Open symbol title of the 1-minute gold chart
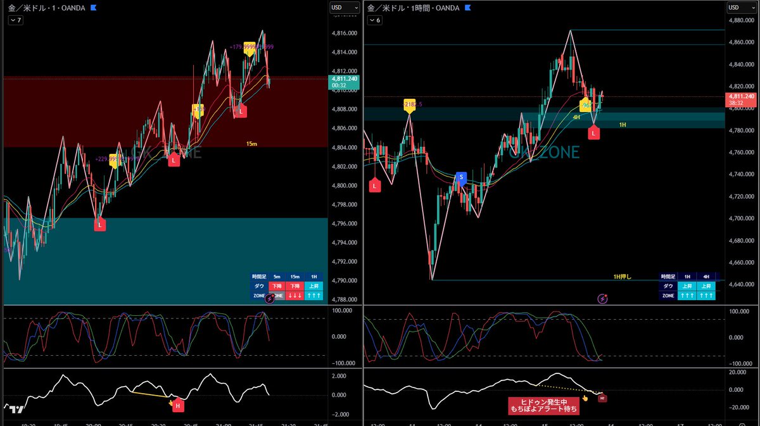Image resolution: width=760 pixels, height=426 pixels. [x=46, y=8]
